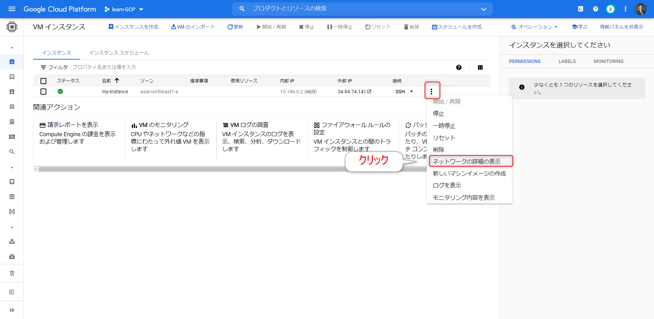Select the highlighted VM instances sidebar icon

tap(12, 62)
